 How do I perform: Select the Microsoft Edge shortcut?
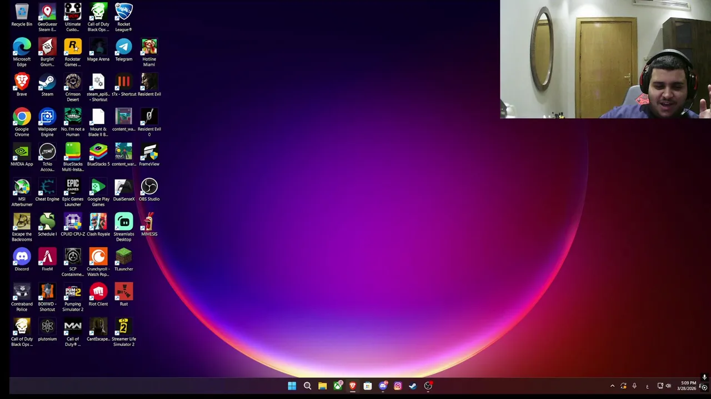[x=22, y=52]
